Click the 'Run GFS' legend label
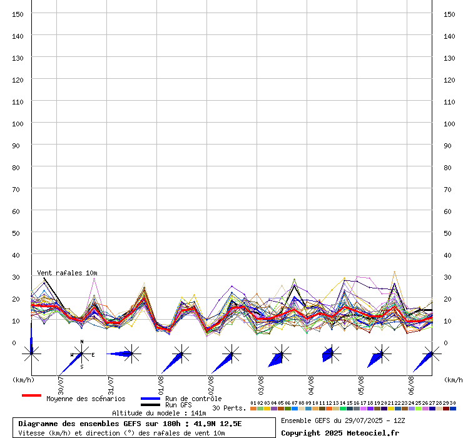Viewport: 463px width, 438px height. point(178,405)
